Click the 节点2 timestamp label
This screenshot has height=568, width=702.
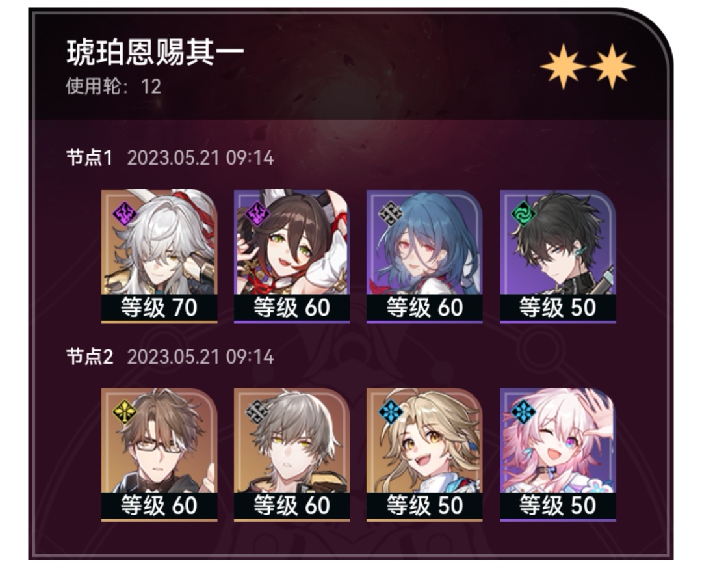(200, 357)
